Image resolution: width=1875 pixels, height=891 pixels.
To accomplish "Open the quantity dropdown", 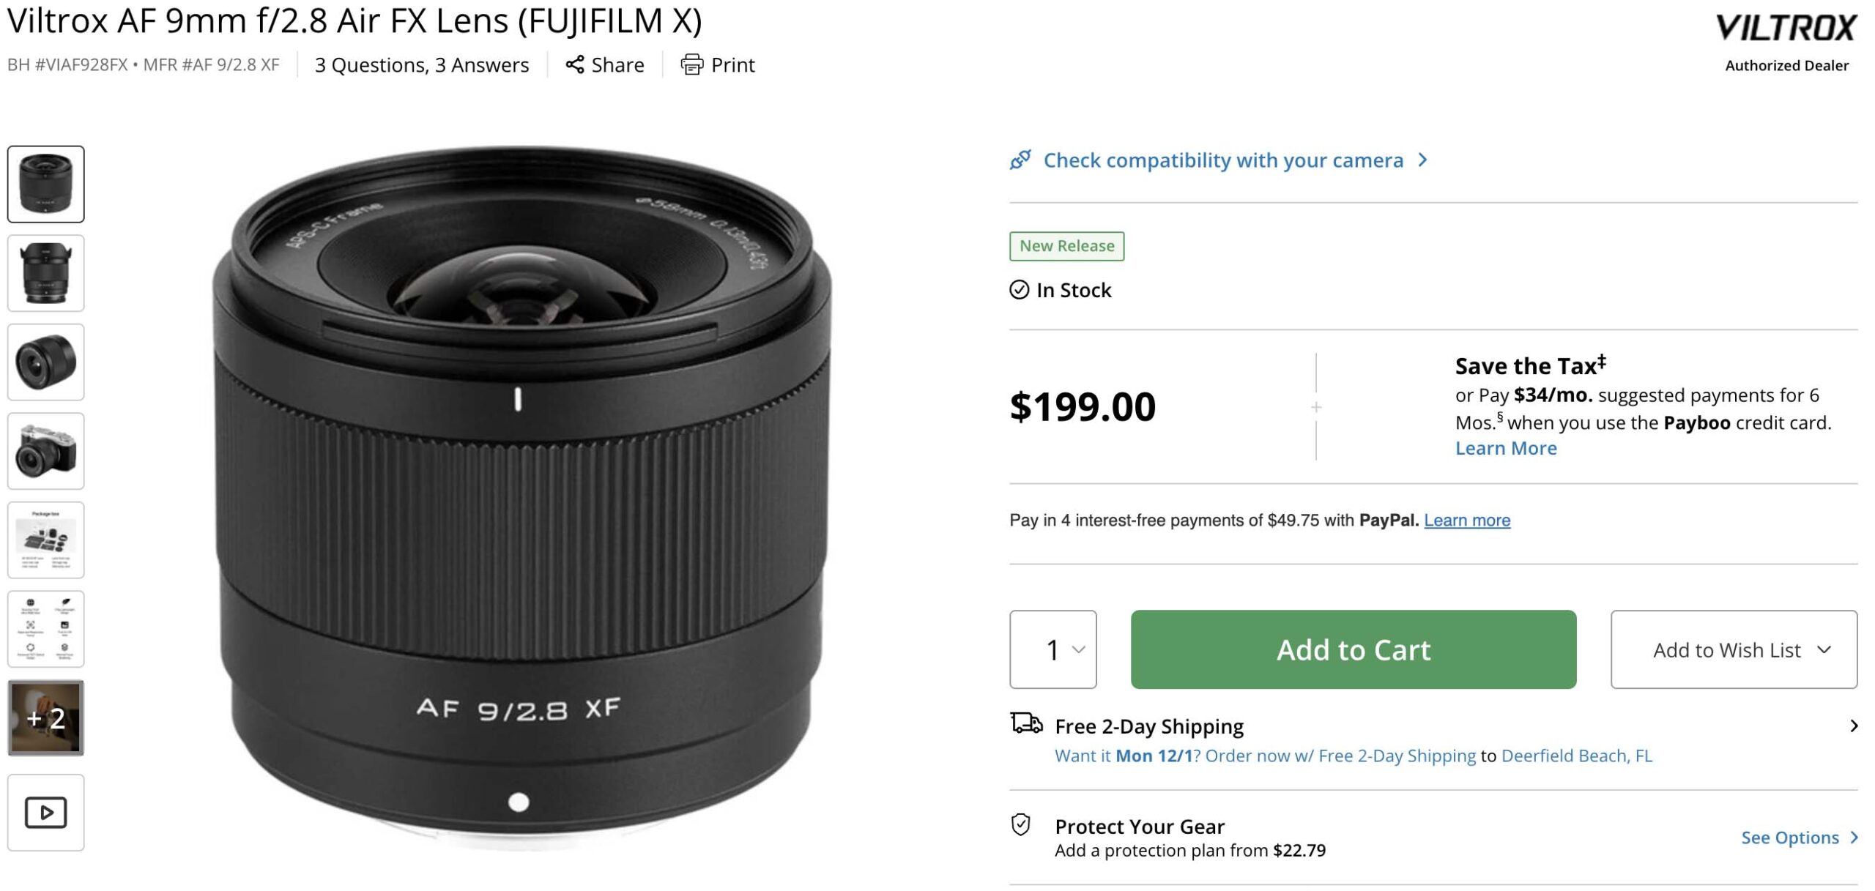I will click(1052, 649).
